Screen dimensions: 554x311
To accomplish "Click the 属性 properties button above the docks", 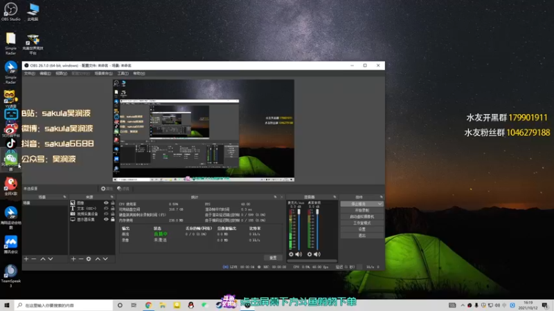I will pyautogui.click(x=107, y=189).
